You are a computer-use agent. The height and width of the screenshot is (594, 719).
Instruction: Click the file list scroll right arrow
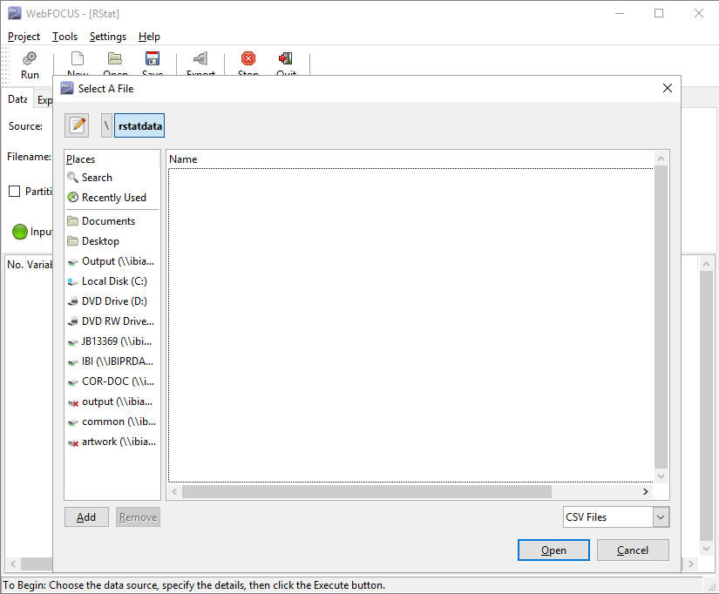click(x=646, y=491)
